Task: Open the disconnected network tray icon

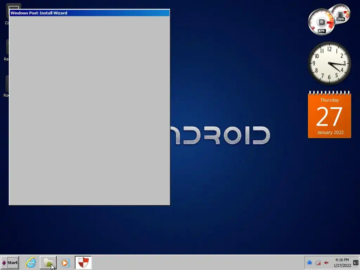Action: [318, 263]
